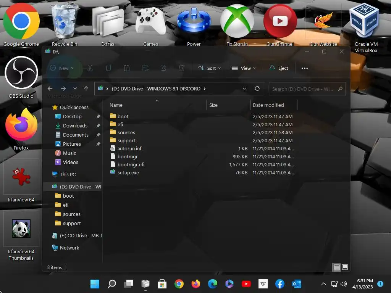Viewport: 391px width, 293px height.
Task: Expand recent locations chevron near navigation arrows
Action: [x=75, y=89]
